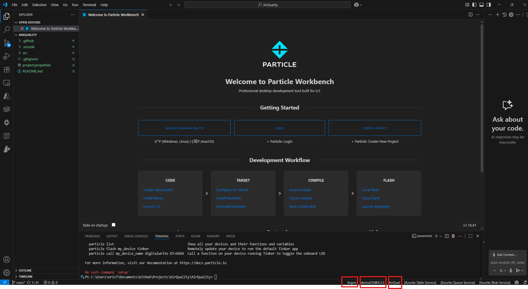The width and height of the screenshot is (528, 289).
Task: Click the editor vertical scrollbar
Action: (x=482, y=97)
